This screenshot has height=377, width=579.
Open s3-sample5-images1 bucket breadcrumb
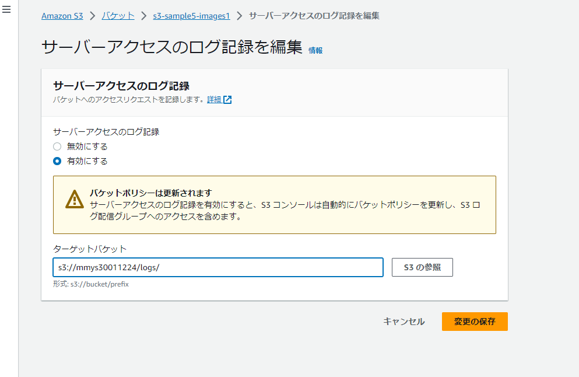pyautogui.click(x=191, y=16)
